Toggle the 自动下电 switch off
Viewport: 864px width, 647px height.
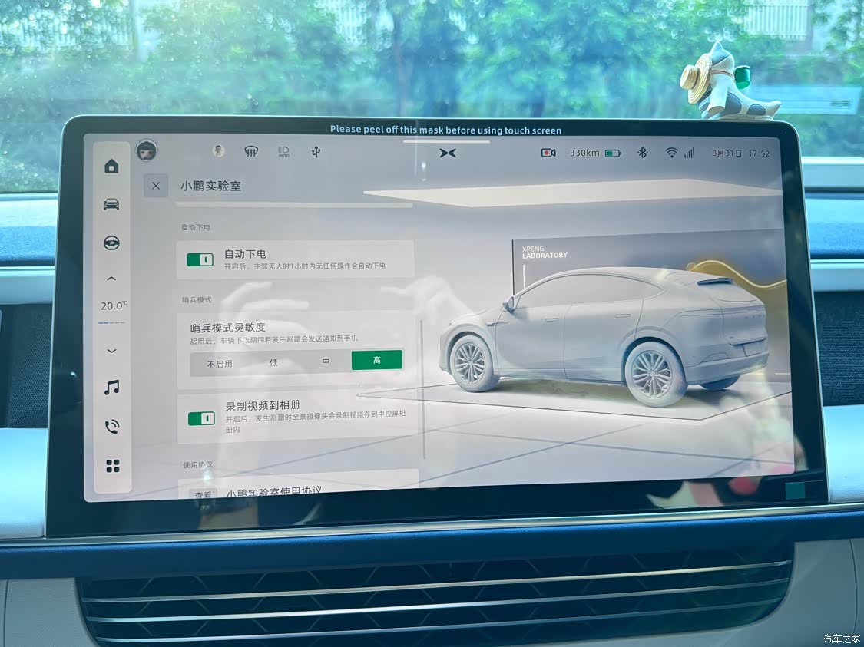[x=200, y=259]
